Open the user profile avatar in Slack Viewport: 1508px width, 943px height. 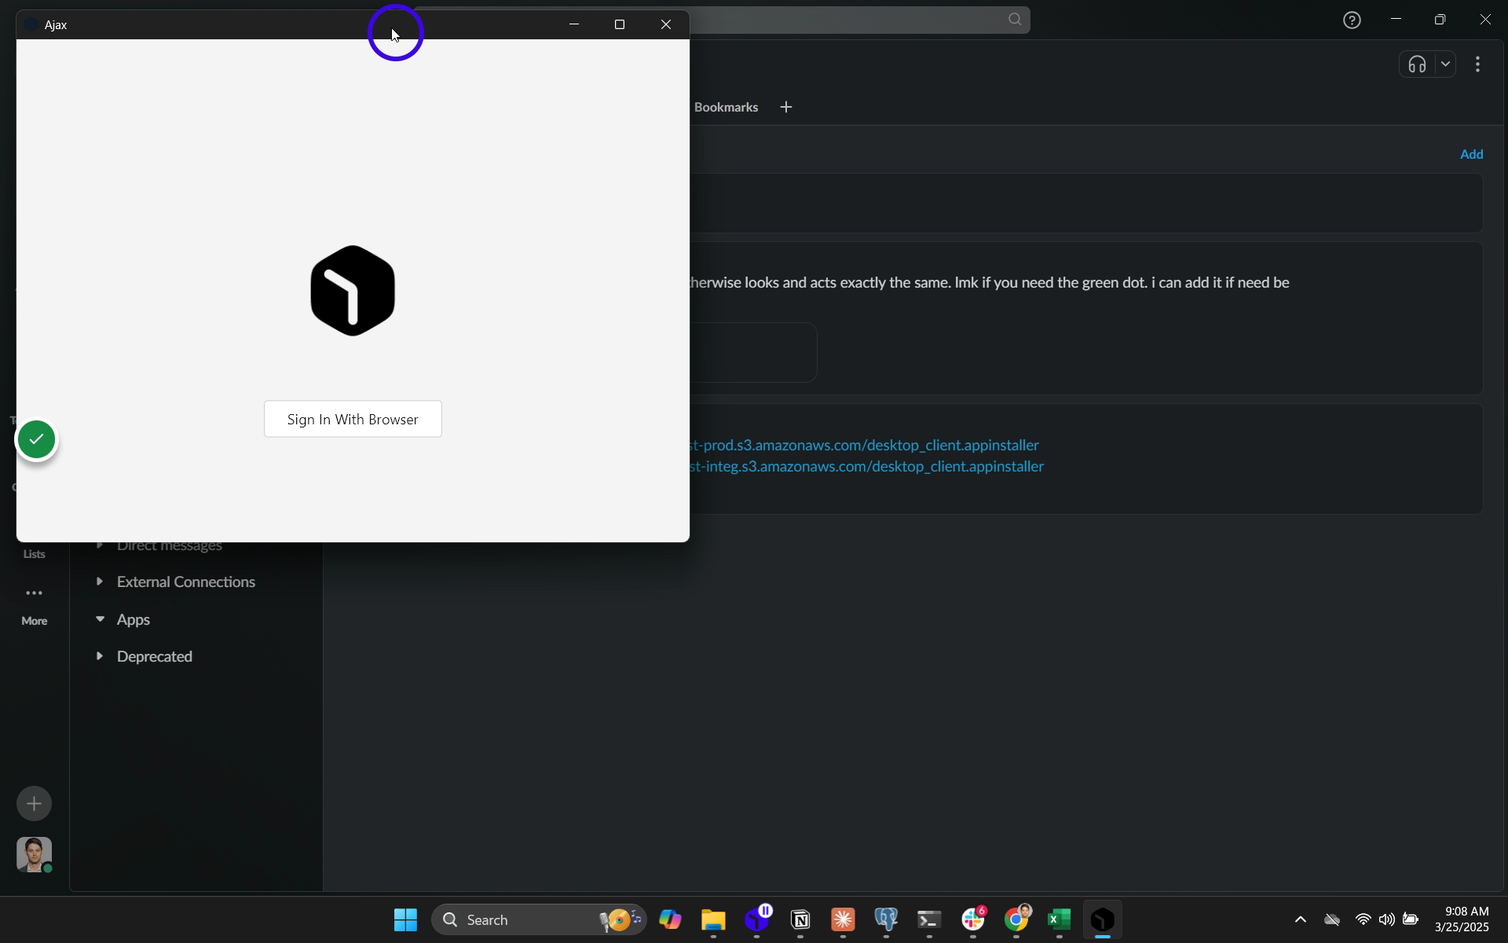(x=34, y=854)
